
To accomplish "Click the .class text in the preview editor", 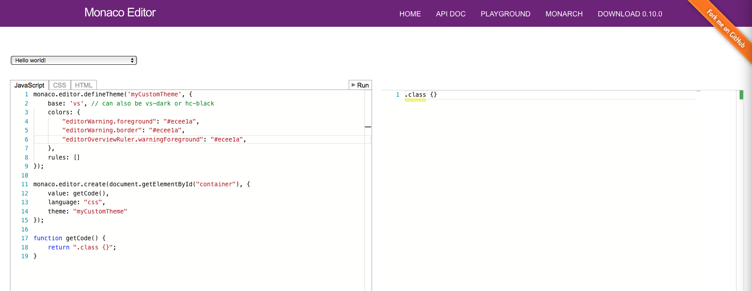I will 415,95.
